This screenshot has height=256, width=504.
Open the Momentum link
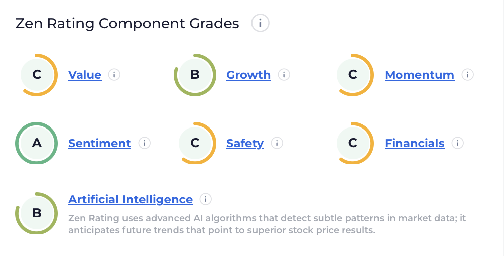420,75
